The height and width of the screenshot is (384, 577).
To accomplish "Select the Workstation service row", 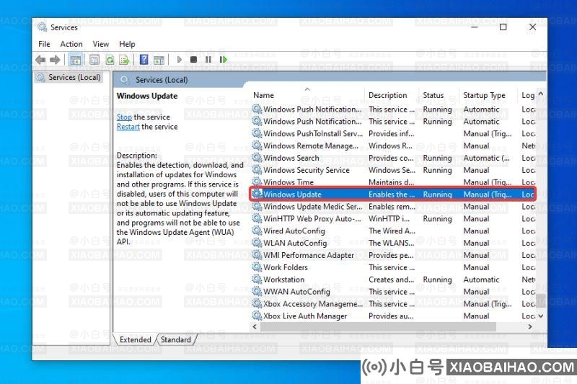I will tap(392, 280).
